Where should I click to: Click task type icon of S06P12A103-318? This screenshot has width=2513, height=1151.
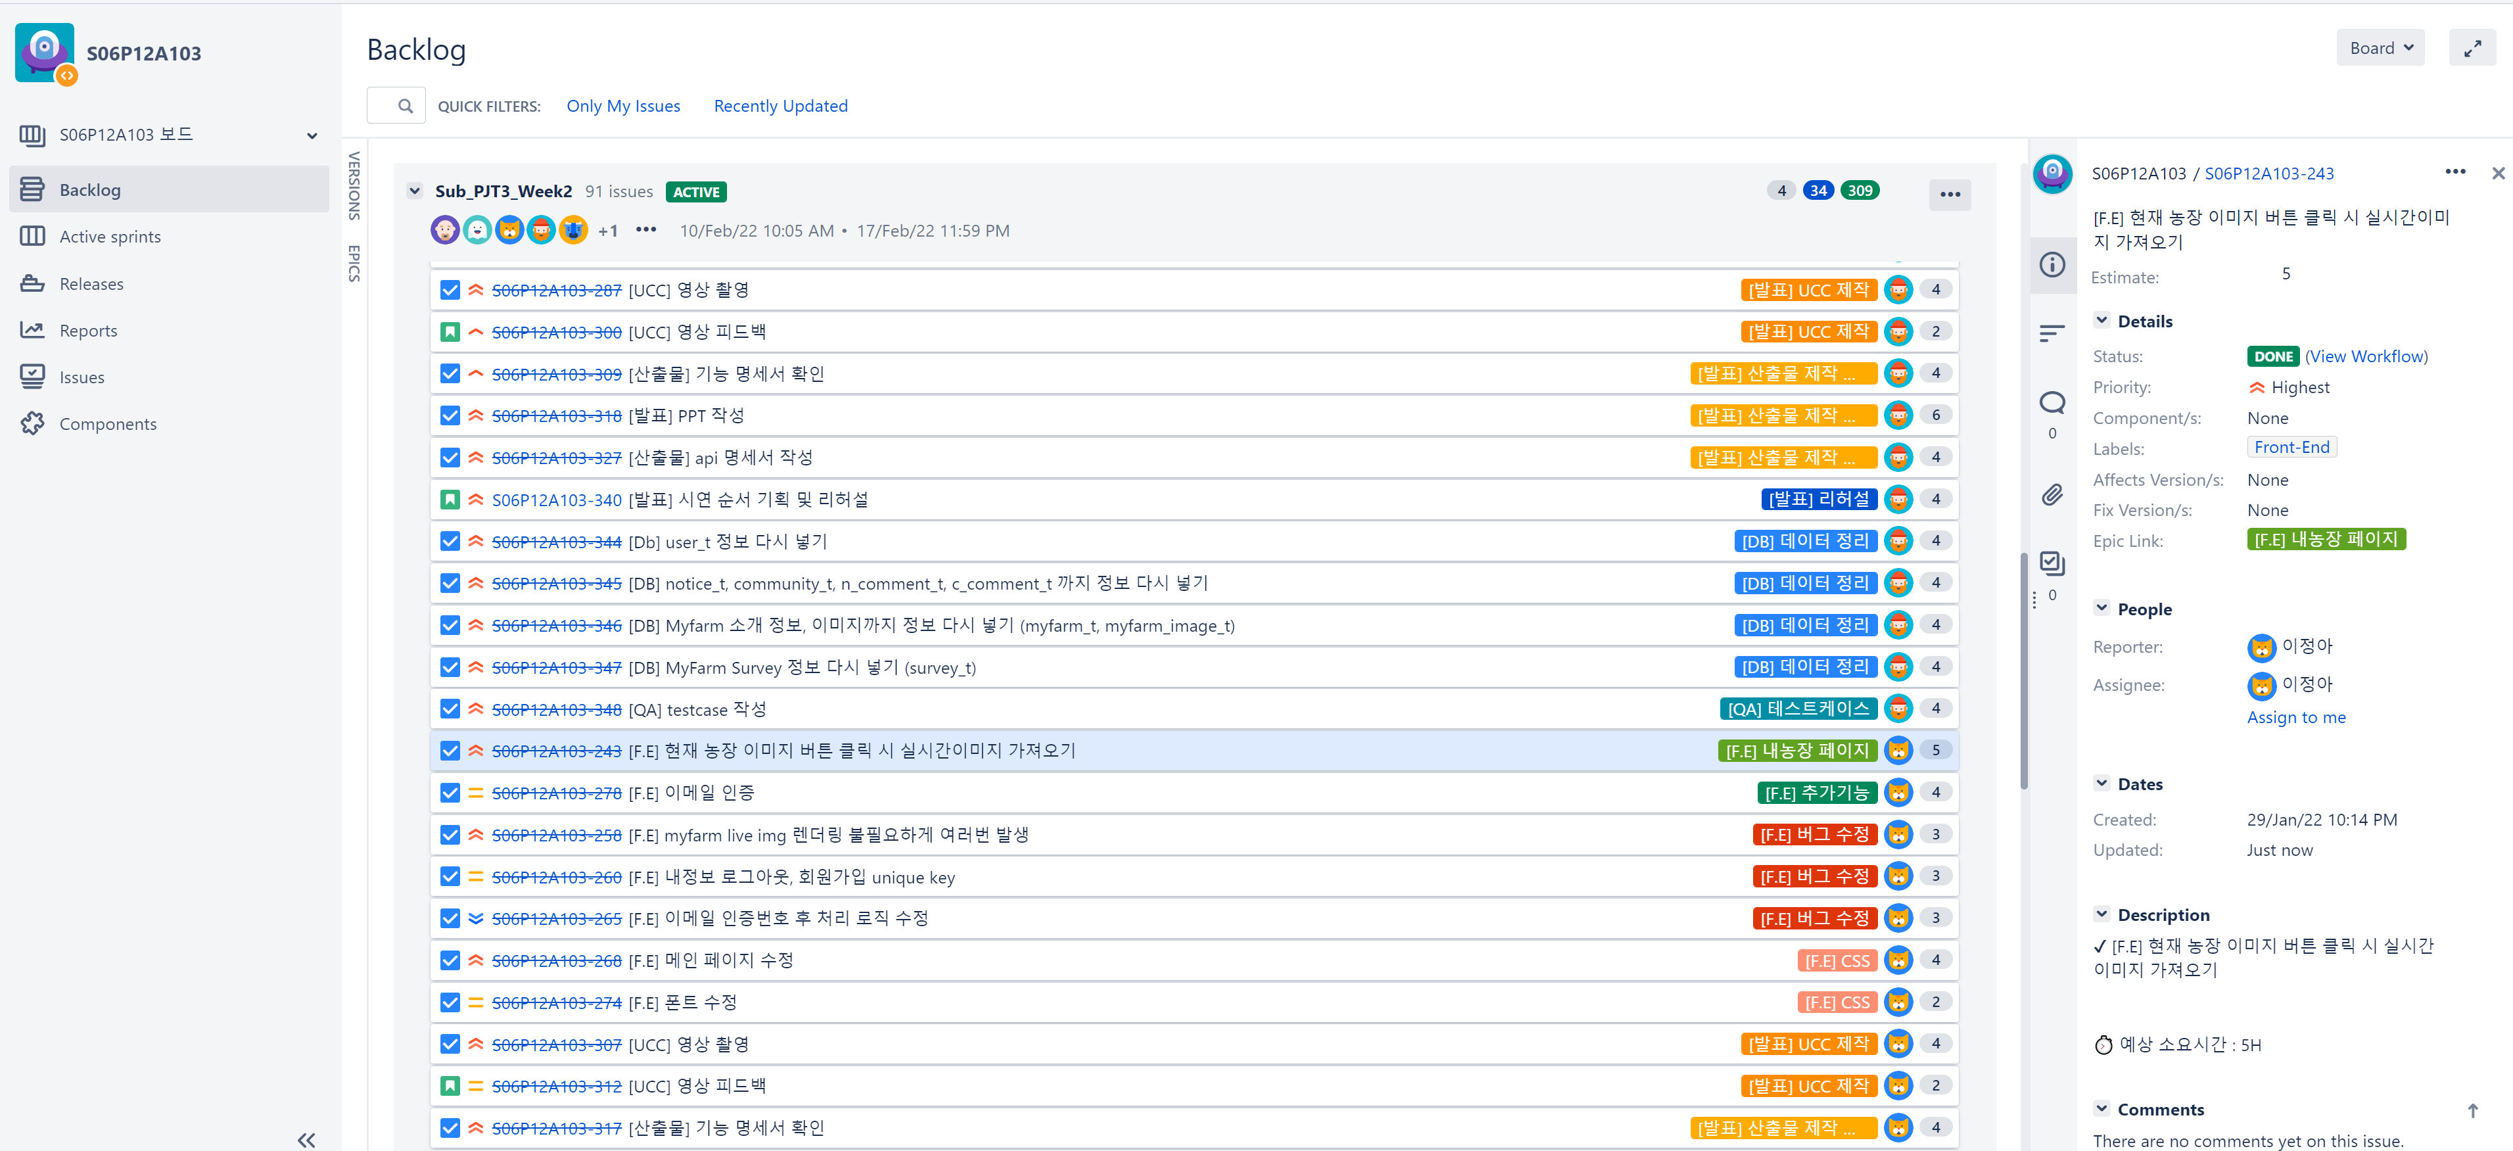450,415
